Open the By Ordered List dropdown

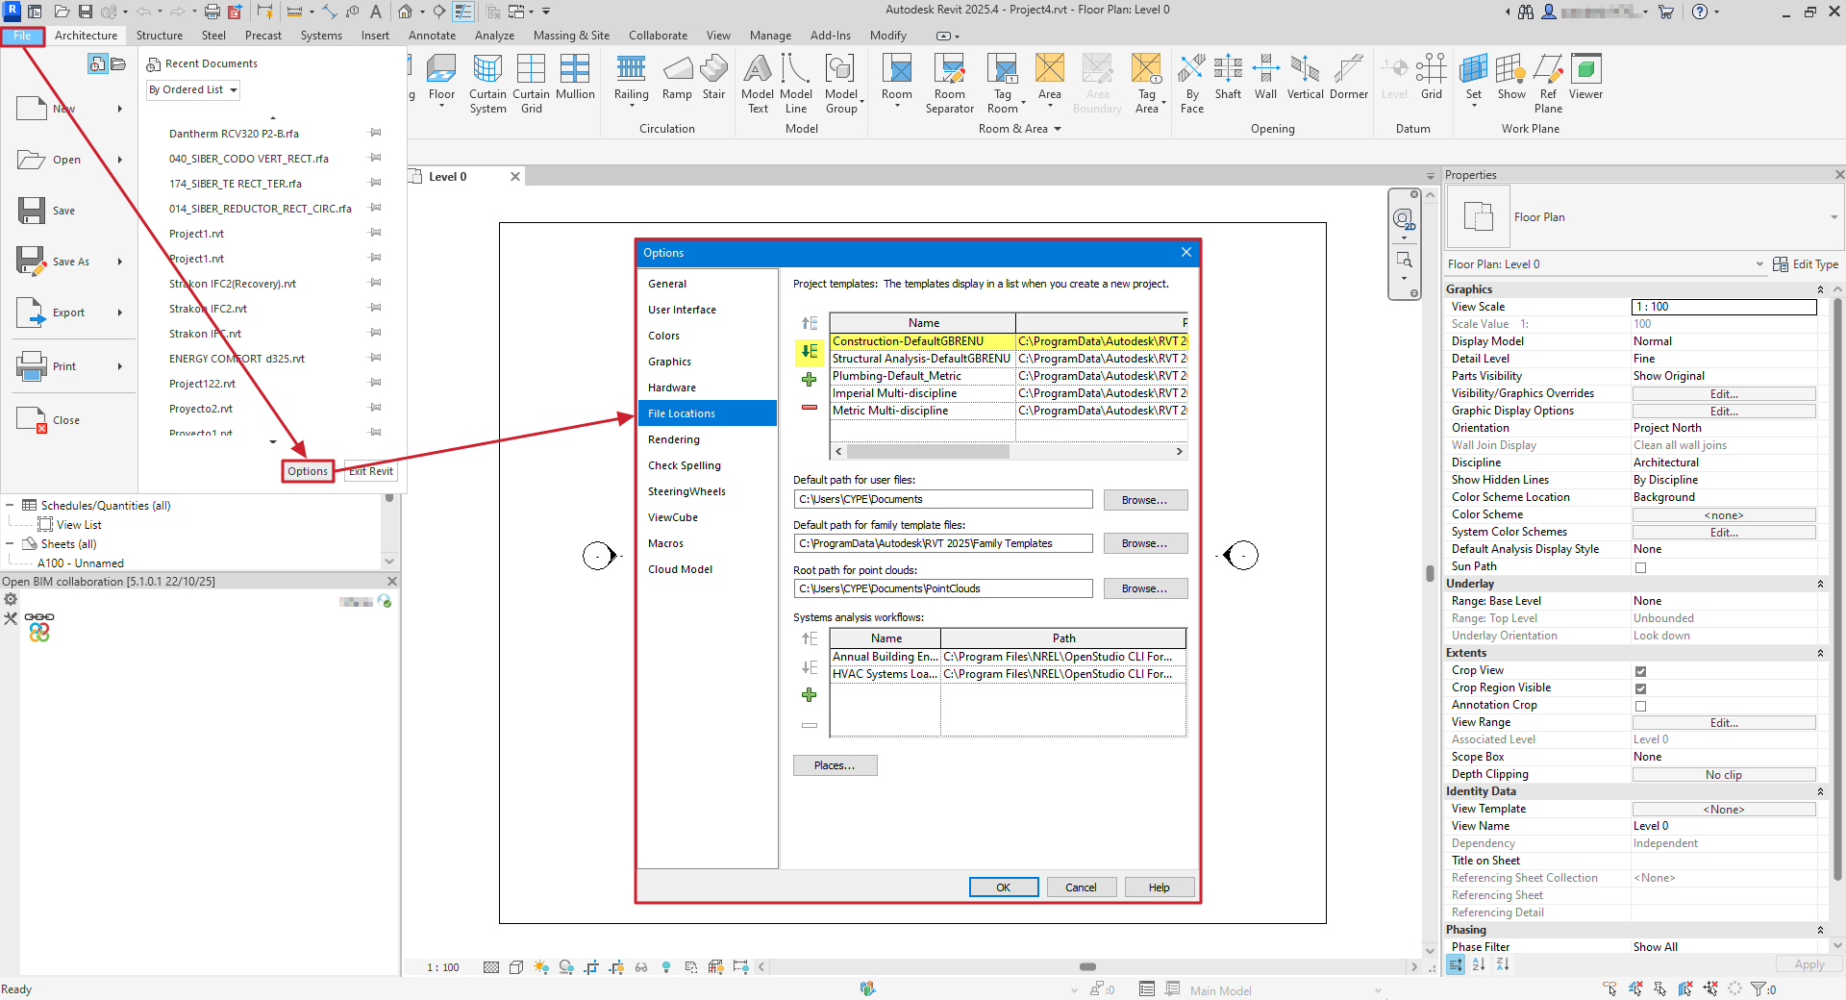coord(193,90)
